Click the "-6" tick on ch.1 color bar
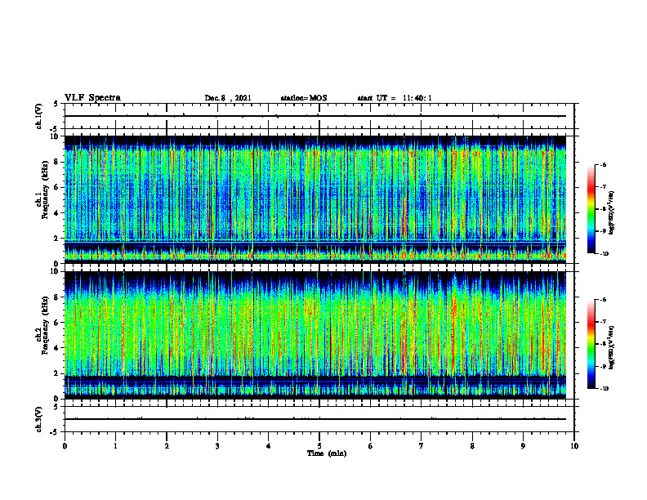 coord(603,164)
